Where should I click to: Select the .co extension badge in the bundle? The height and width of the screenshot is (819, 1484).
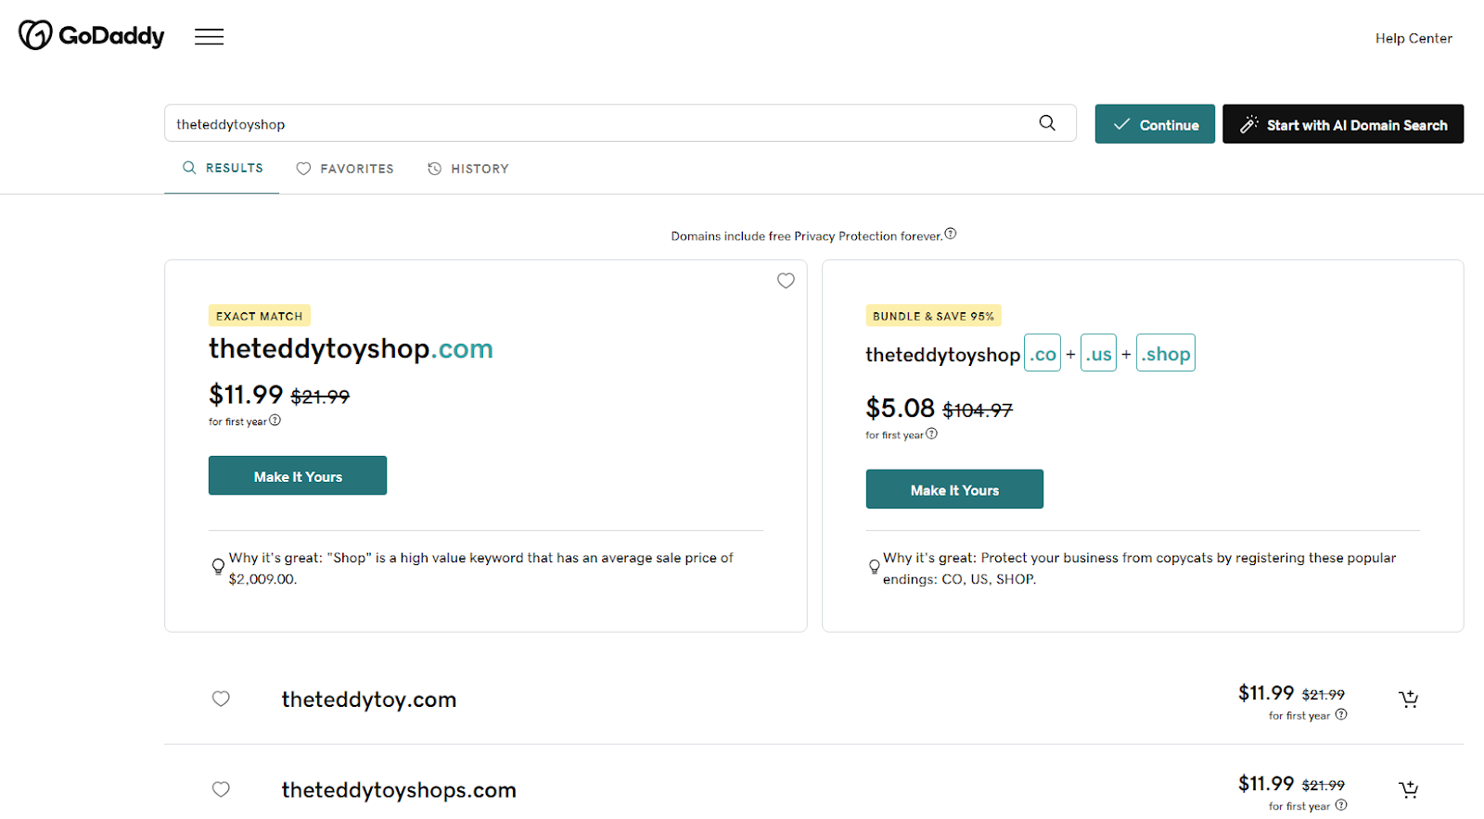tap(1042, 353)
